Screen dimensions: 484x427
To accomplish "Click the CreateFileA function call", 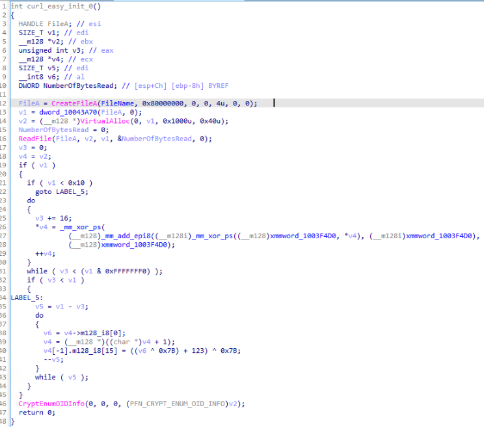I will click(x=74, y=103).
